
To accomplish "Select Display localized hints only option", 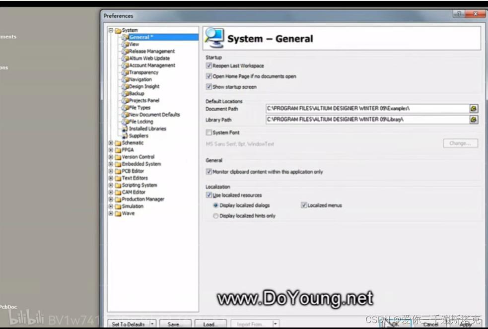I will 215,216.
